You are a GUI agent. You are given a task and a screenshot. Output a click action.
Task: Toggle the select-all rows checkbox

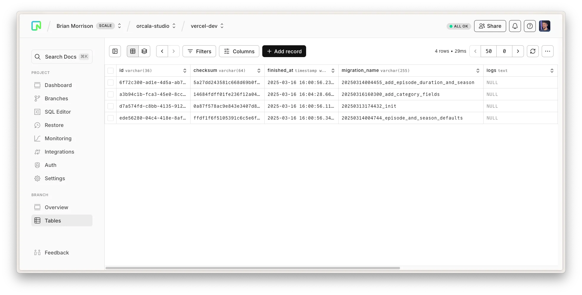111,71
